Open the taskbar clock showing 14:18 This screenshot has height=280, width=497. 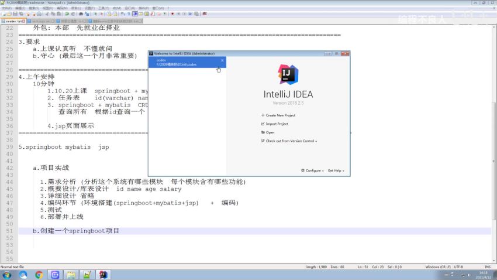[484, 275]
